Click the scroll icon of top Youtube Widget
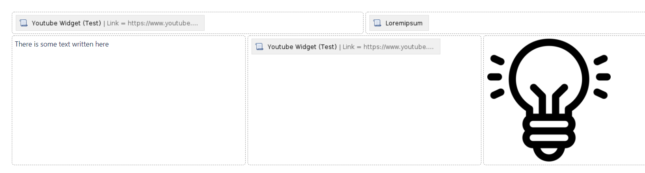Screen dimensions: 645x173 (24, 23)
